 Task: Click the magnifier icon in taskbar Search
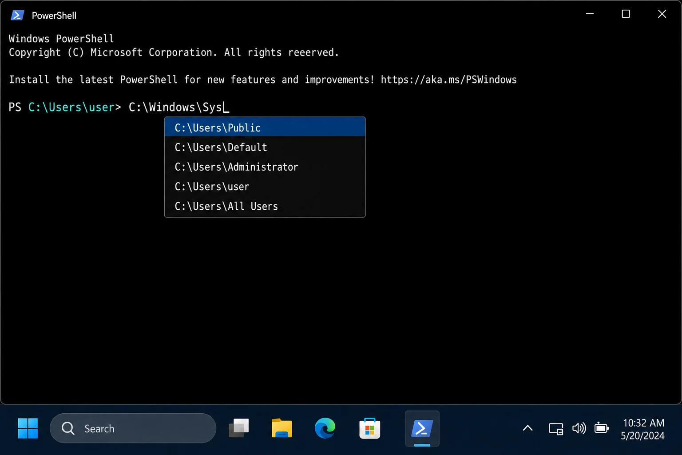pyautogui.click(x=68, y=428)
